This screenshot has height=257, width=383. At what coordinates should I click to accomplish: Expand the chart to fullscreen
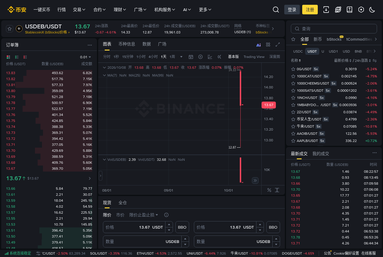coord(278,45)
